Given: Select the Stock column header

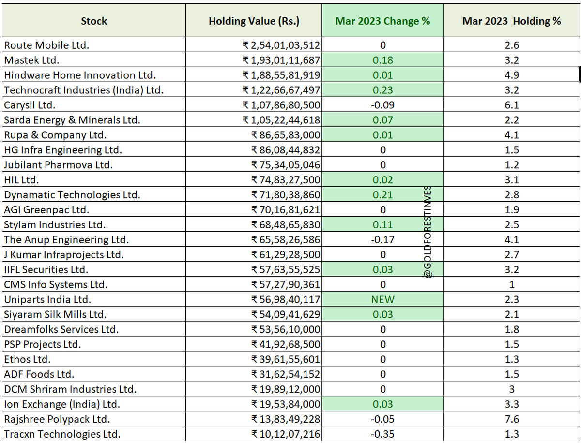Looking at the screenshot, I should 94,21.
